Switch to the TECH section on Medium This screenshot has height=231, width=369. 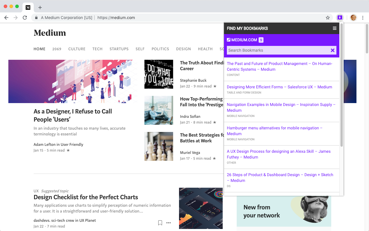click(x=97, y=49)
